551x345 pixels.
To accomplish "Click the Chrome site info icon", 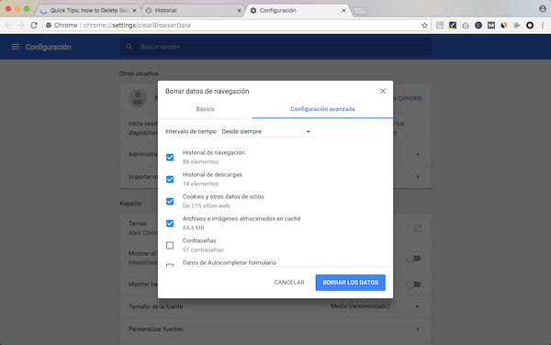I will click(49, 26).
